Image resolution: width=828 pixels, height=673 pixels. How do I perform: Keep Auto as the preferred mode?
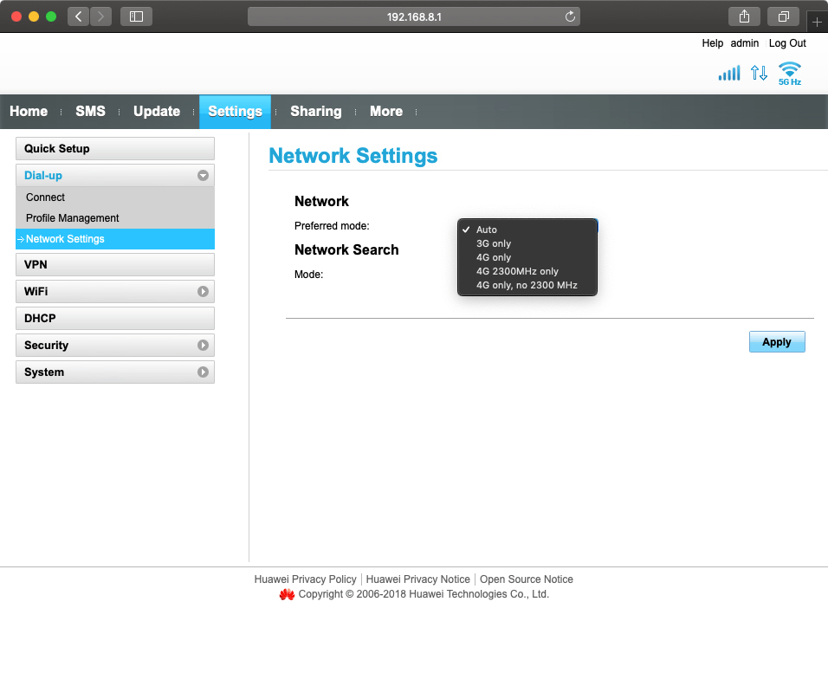[488, 230]
